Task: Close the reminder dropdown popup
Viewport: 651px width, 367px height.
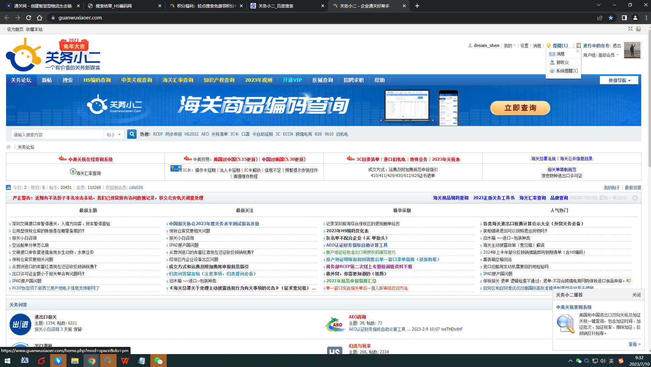Action: [x=578, y=51]
